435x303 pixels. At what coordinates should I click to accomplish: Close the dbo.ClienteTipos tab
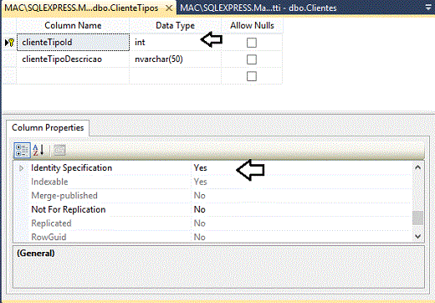[169, 8]
